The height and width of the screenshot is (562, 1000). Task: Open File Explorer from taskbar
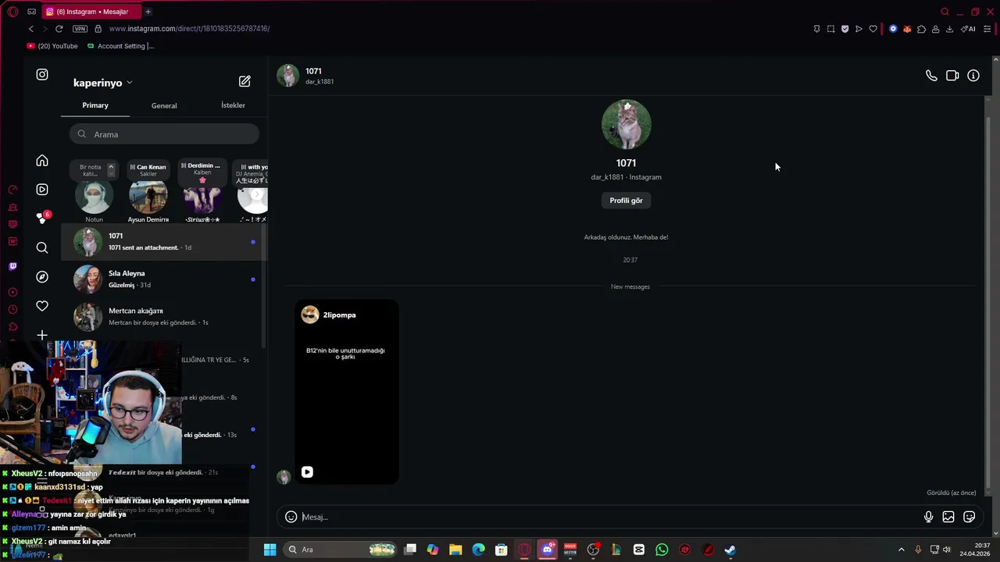455,550
